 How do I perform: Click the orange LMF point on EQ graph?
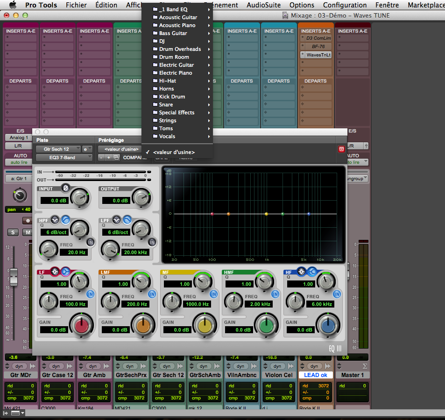[228, 214]
